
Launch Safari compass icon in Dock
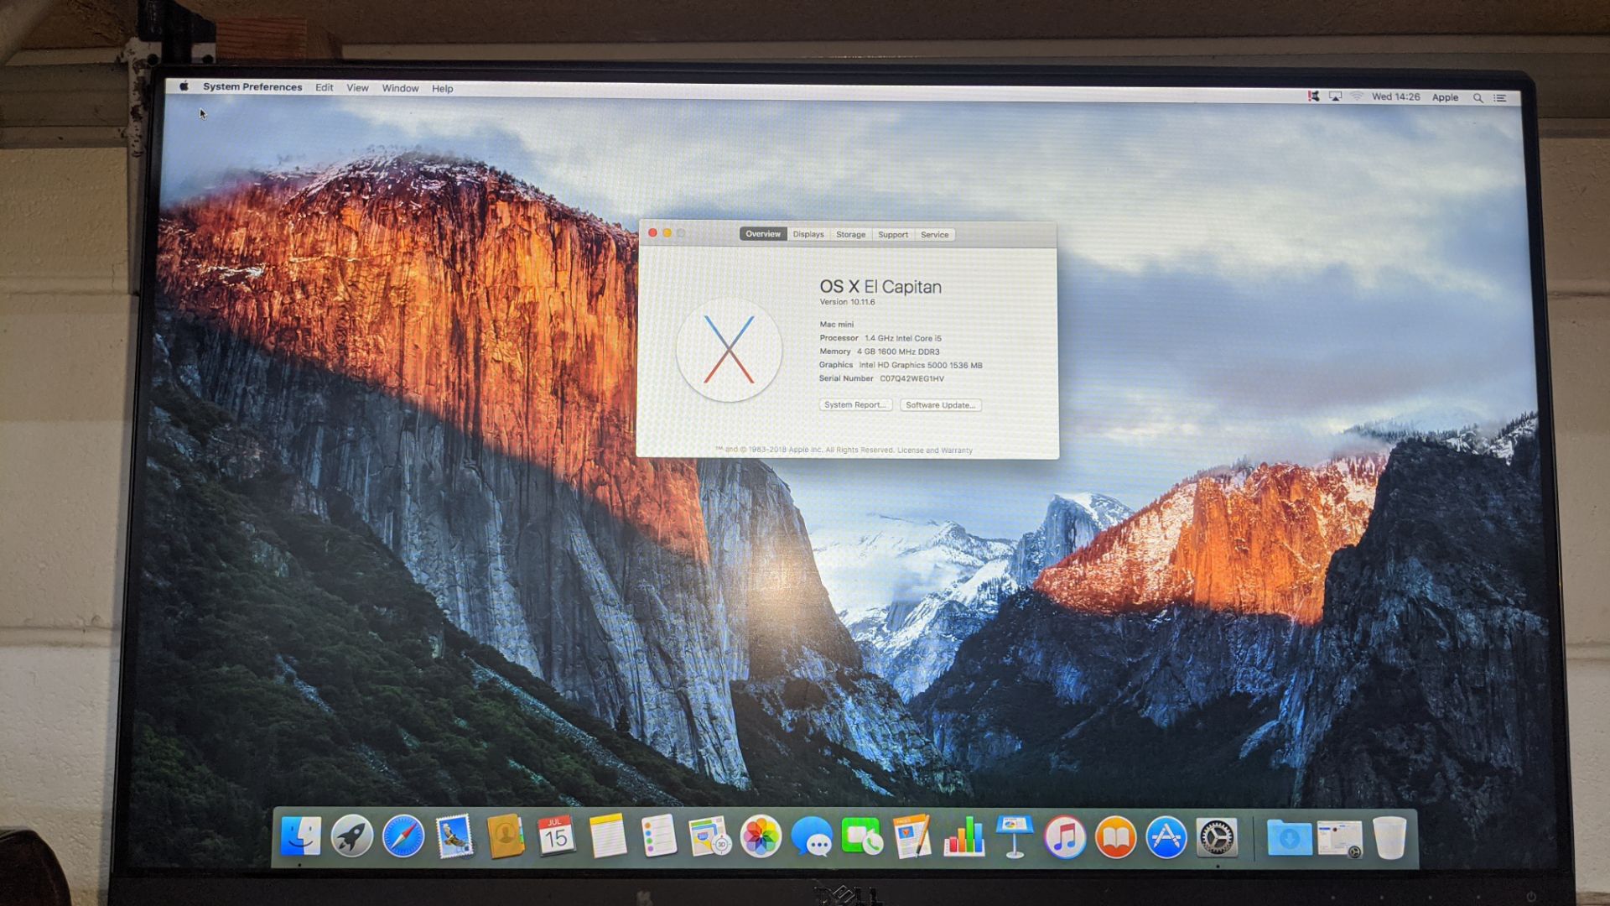(403, 836)
